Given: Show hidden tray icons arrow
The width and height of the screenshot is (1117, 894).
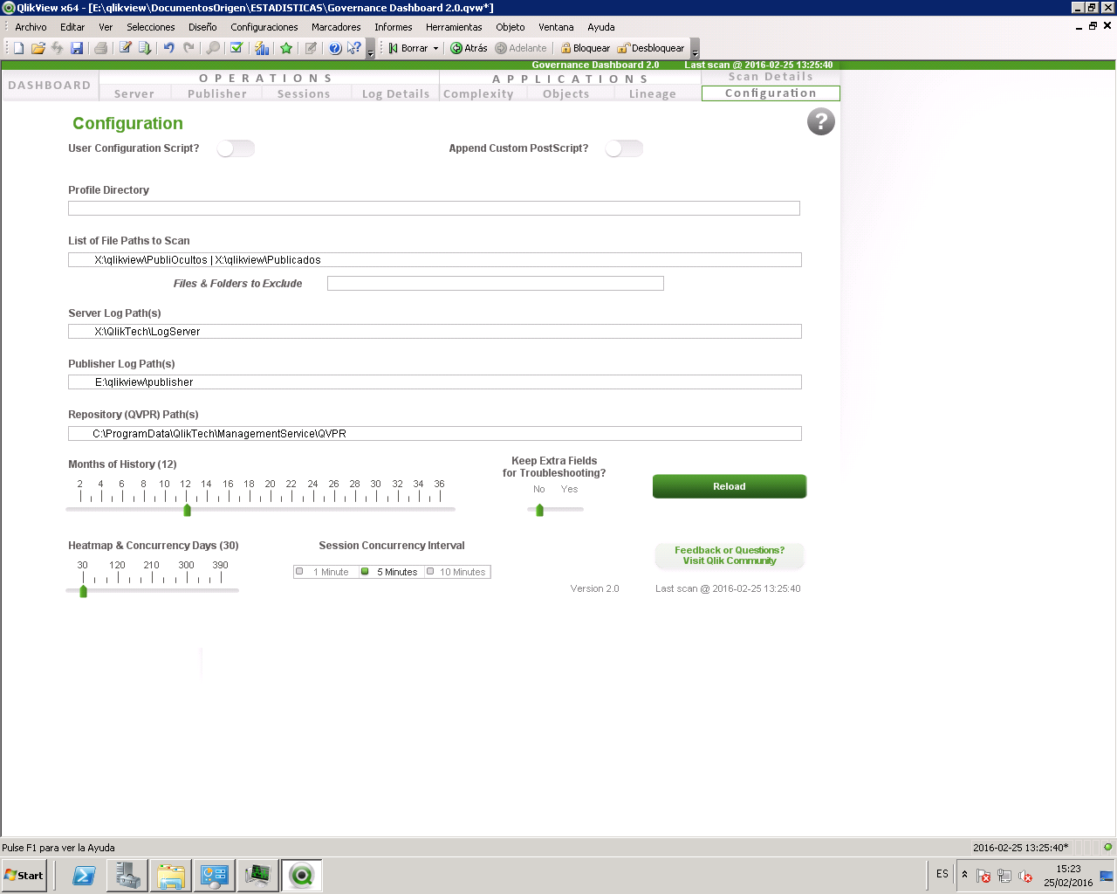Looking at the screenshot, I should (x=964, y=875).
